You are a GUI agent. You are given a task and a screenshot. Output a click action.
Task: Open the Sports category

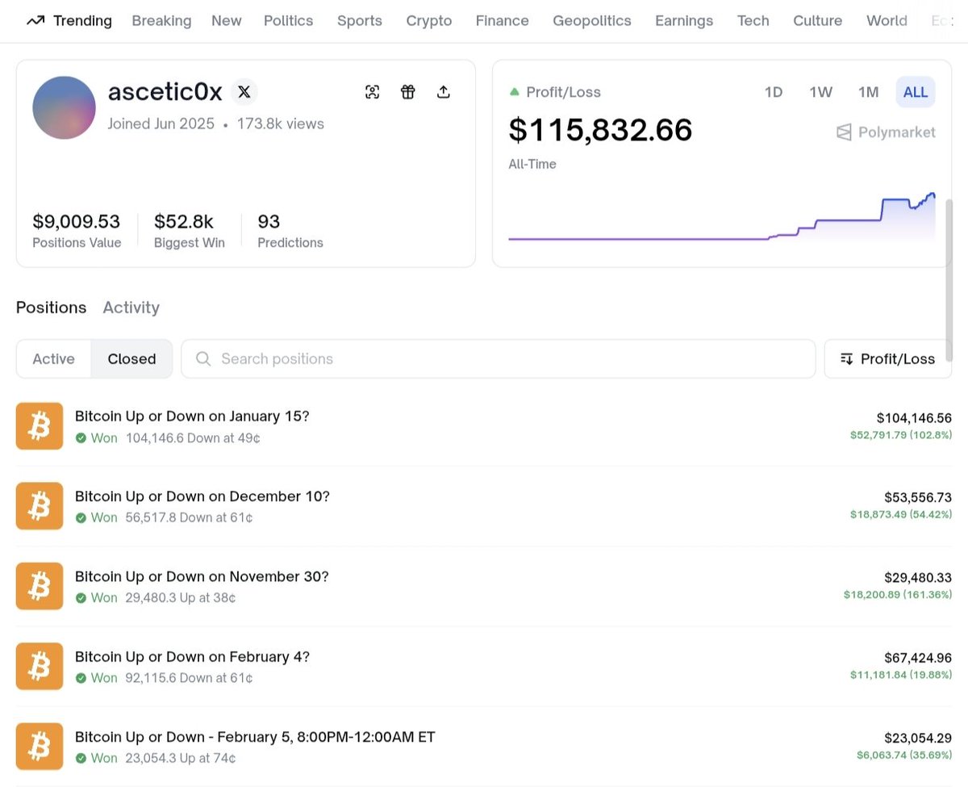coord(360,21)
